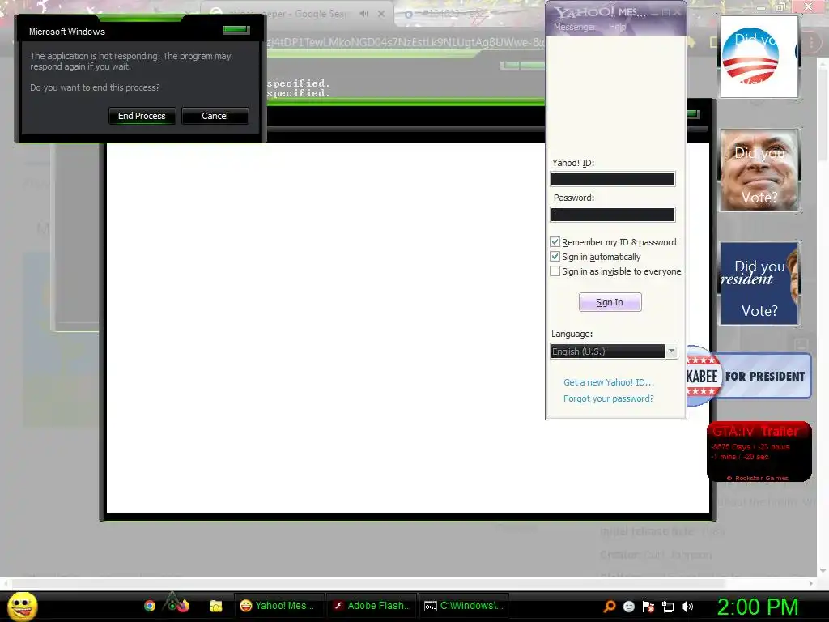This screenshot has width=829, height=622.
Task: Switch to Yahoo! Messenger taskbar button
Action: tap(278, 606)
